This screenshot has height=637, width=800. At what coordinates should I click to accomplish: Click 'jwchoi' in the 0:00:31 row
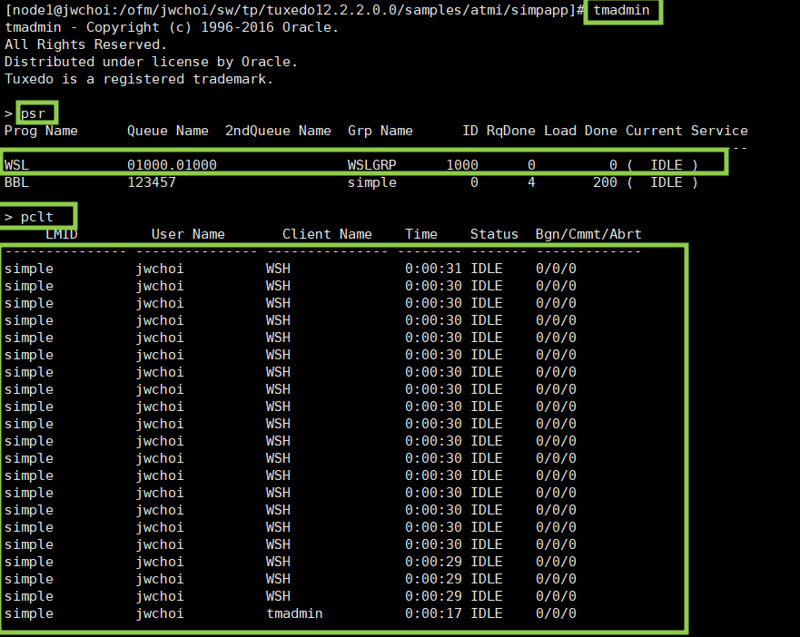pyautogui.click(x=160, y=269)
